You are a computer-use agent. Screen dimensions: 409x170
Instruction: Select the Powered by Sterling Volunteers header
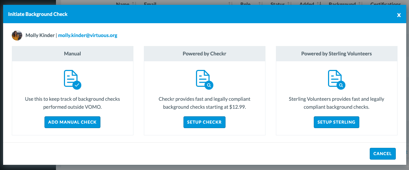(x=336, y=54)
